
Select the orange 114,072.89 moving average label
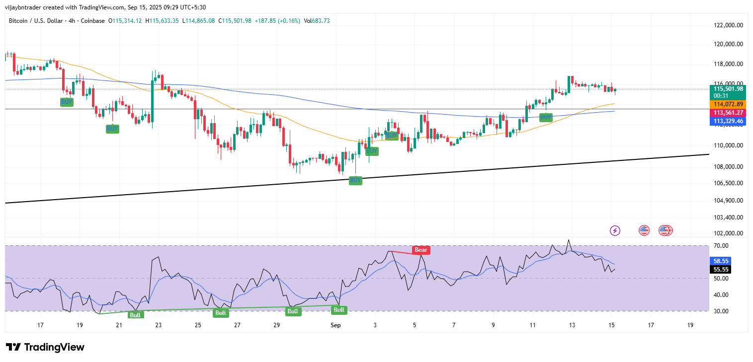pyautogui.click(x=728, y=104)
